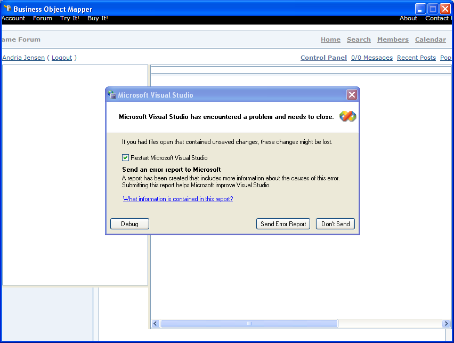This screenshot has width=454, height=343.
Task: Open the Buy It! menu item
Action: [x=98, y=18]
